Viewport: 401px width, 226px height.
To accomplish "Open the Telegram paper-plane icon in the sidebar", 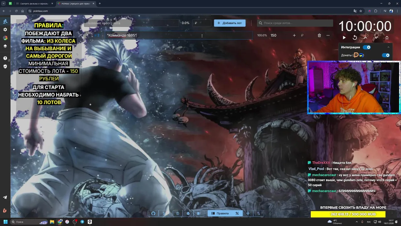I will (5, 197).
